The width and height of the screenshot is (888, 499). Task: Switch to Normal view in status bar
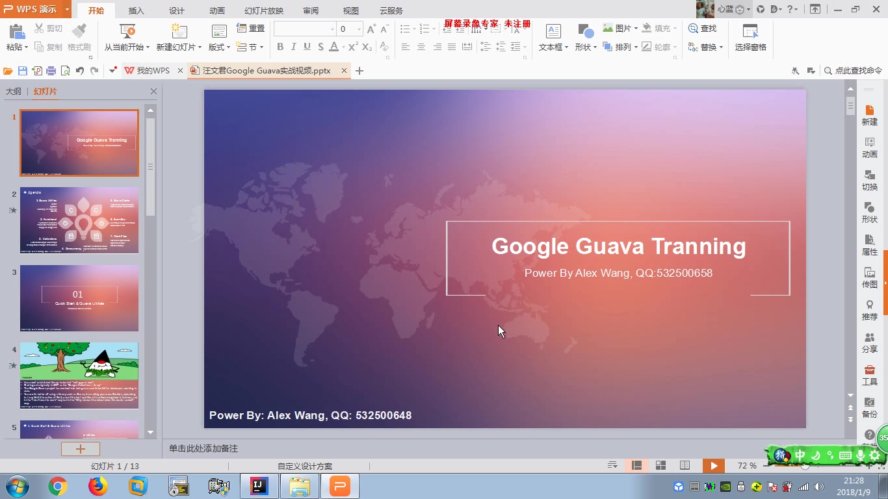tap(637, 465)
